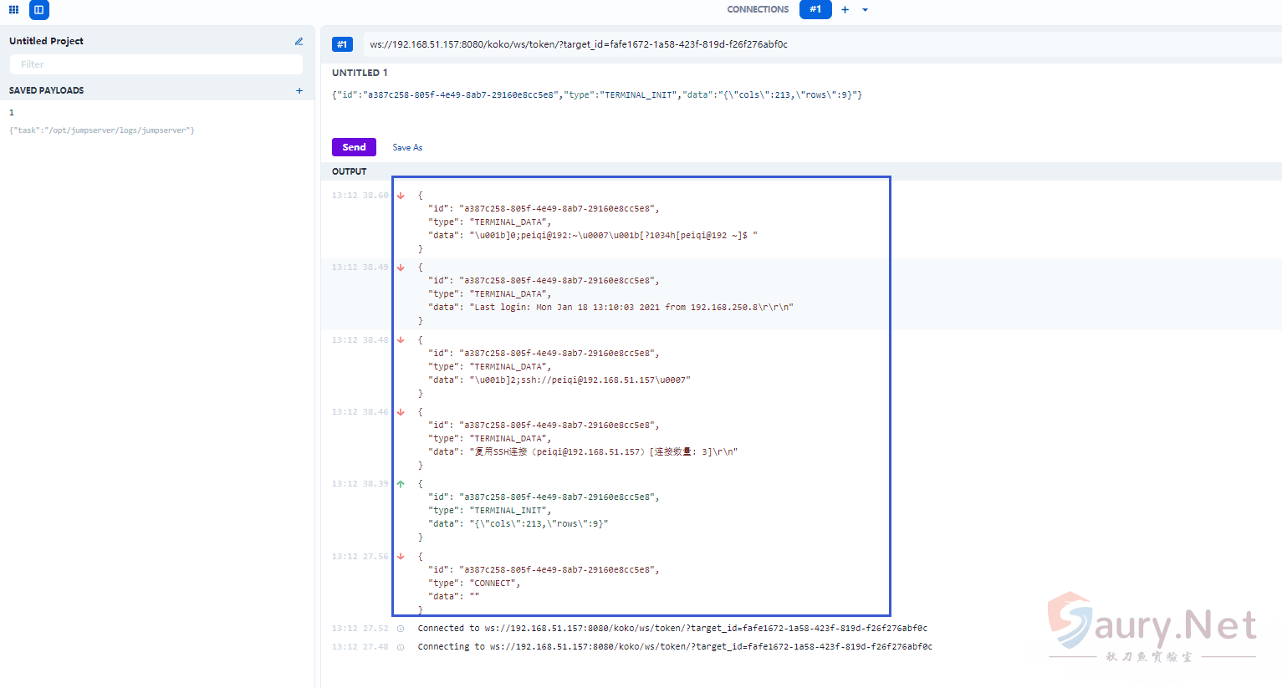
Task: Expand the connections dropdown caret
Action: click(x=865, y=10)
